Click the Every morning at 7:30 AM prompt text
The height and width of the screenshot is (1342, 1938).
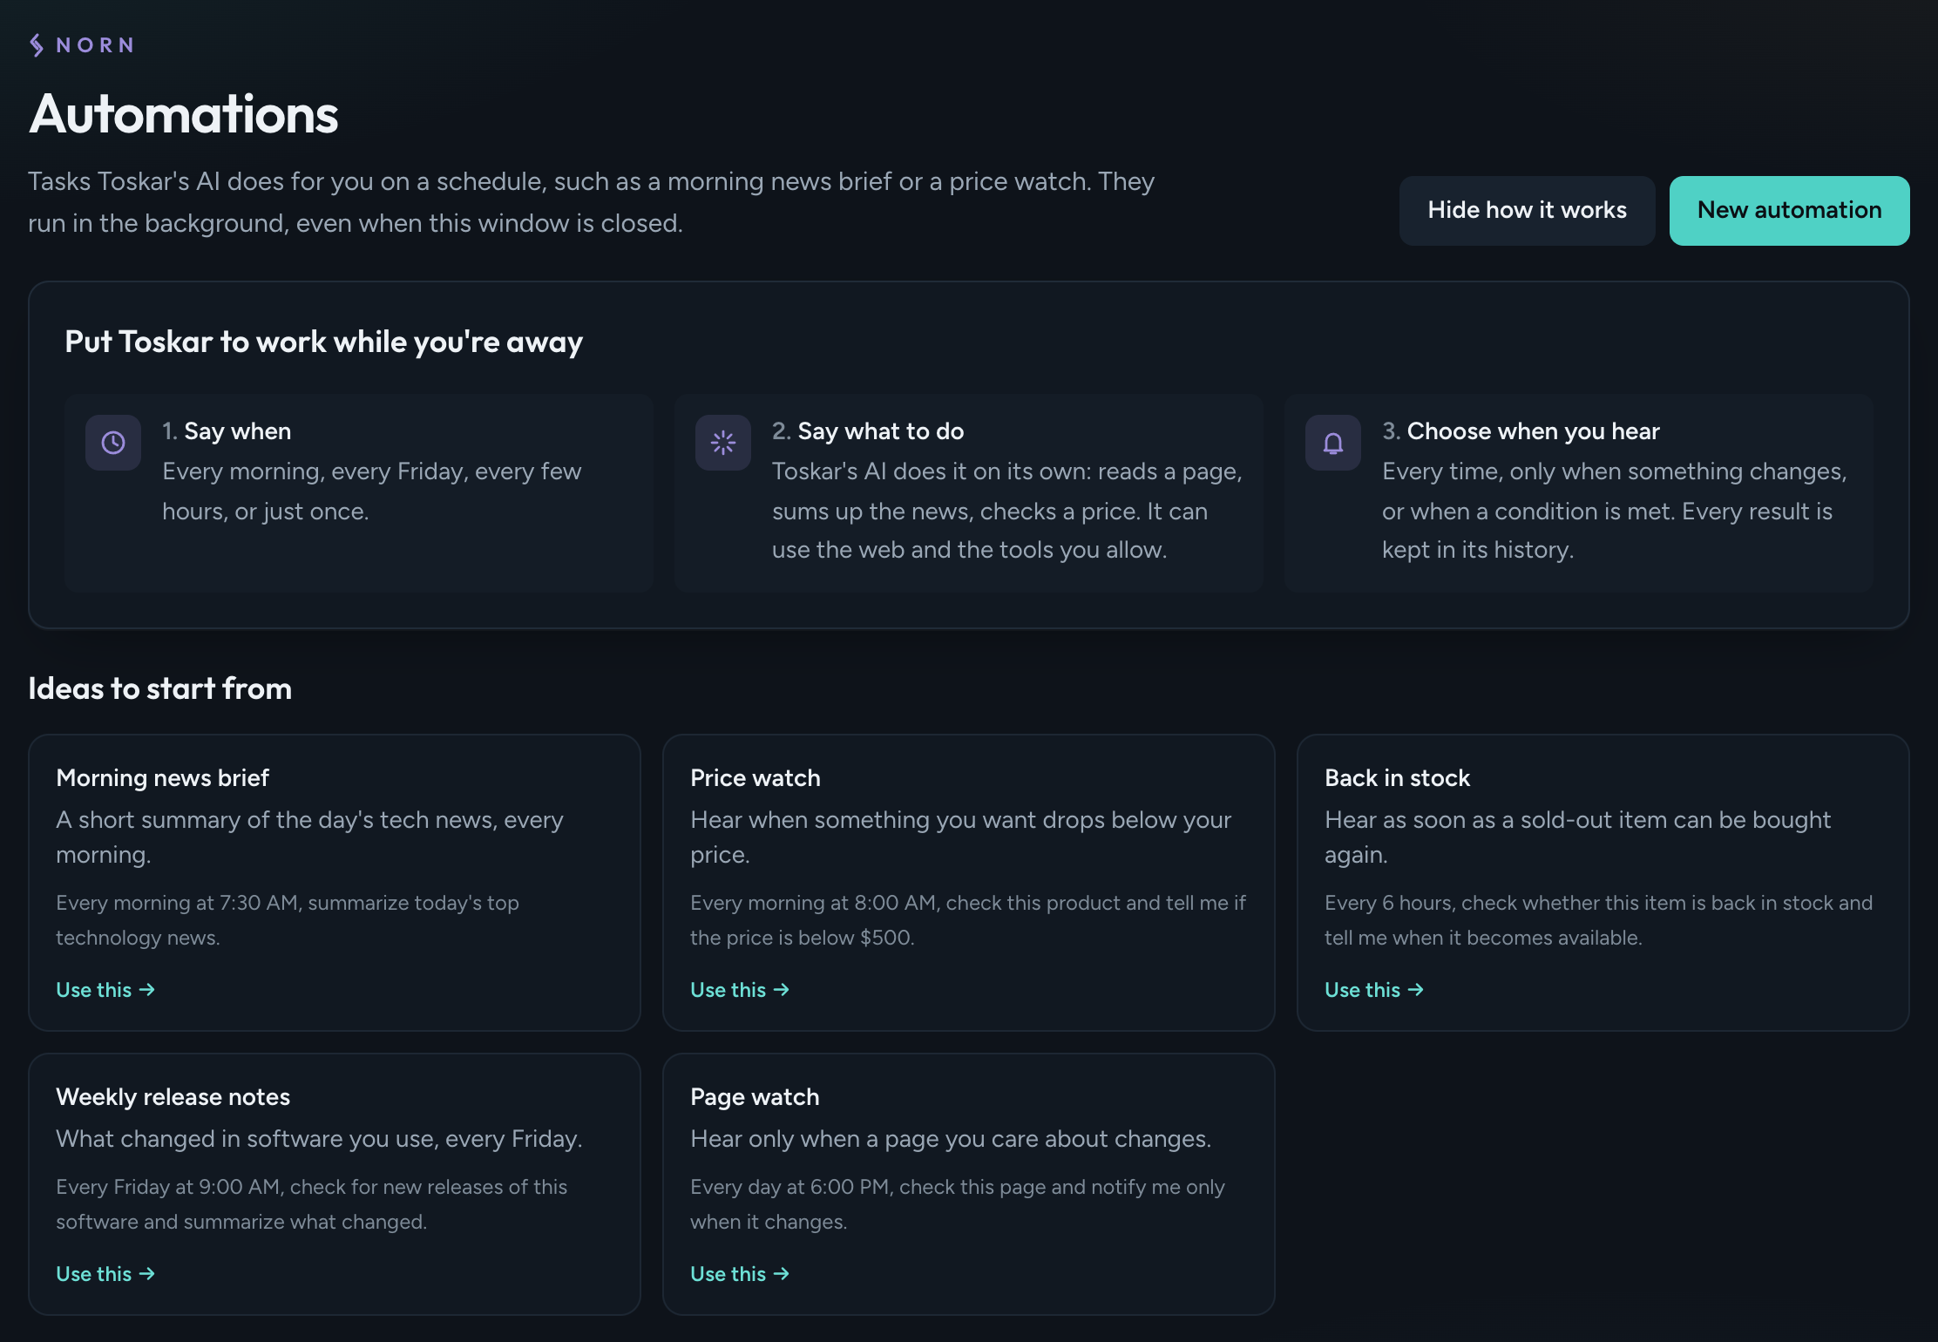pyautogui.click(x=288, y=920)
